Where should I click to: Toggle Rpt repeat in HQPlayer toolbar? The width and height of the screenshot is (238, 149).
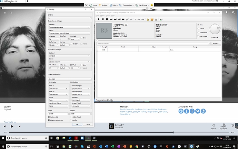[x=139, y=19]
